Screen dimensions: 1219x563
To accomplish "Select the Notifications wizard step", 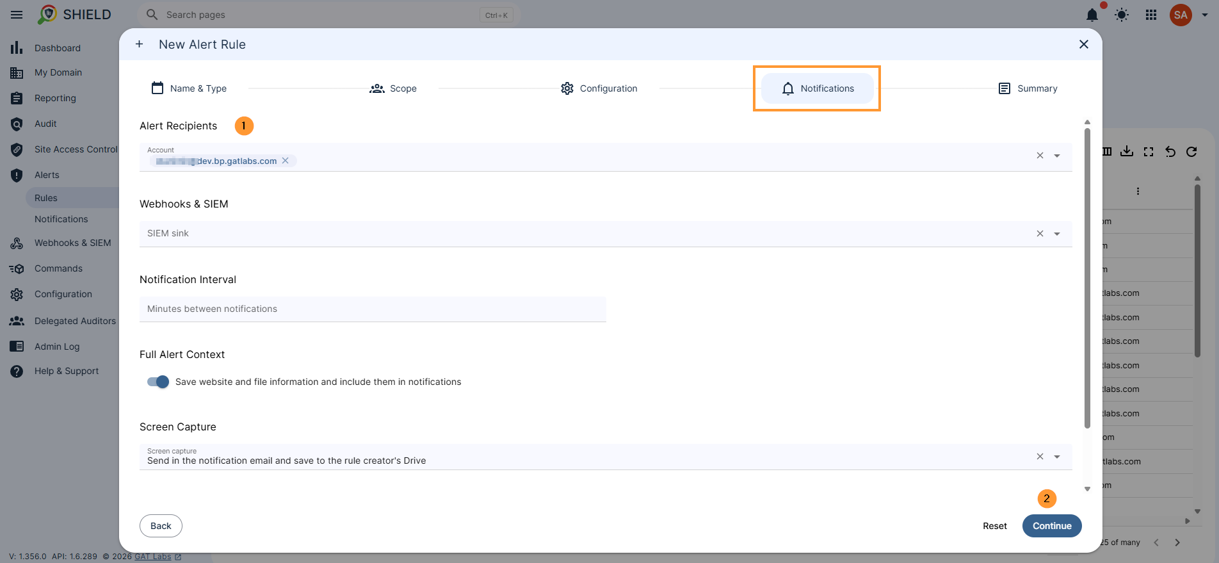I will 818,88.
